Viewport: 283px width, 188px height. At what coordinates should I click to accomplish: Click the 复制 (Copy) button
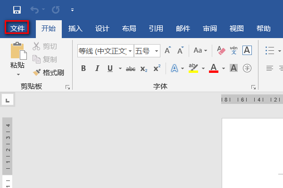tap(45, 59)
